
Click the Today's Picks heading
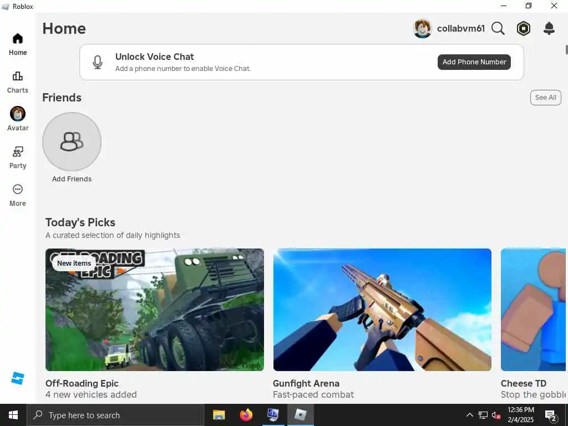pyautogui.click(x=80, y=222)
